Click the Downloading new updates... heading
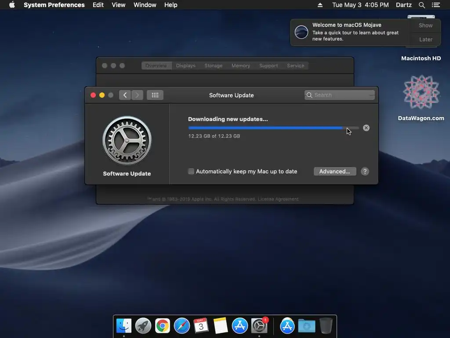This screenshot has height=338, width=450. [228, 119]
